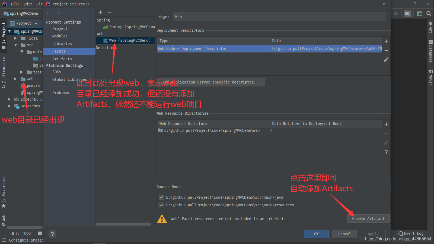Click the Create Artifact button
This screenshot has height=244, width=434.
pos(368,219)
